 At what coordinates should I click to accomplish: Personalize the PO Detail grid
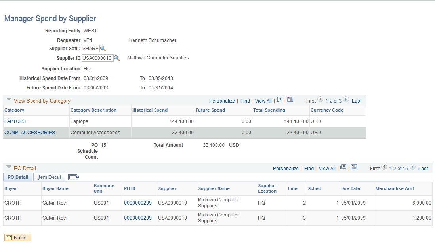tap(286, 168)
